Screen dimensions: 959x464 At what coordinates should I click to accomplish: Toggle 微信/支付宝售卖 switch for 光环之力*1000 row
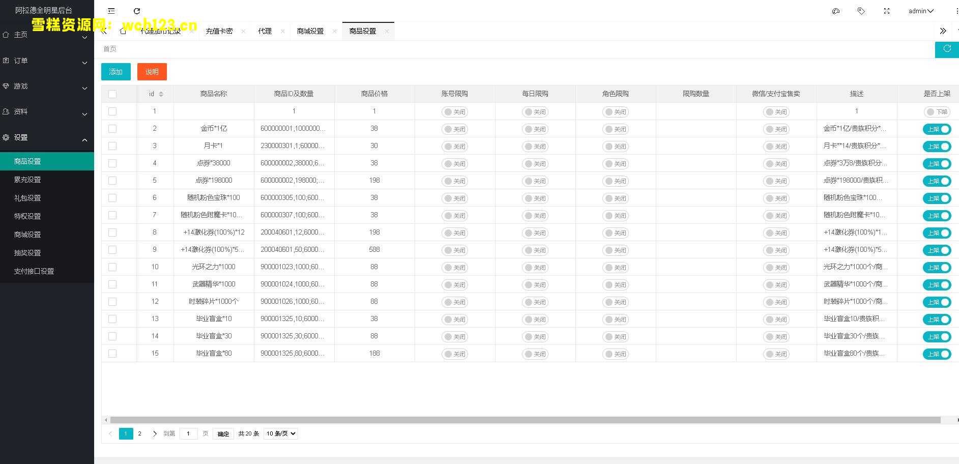tap(776, 268)
